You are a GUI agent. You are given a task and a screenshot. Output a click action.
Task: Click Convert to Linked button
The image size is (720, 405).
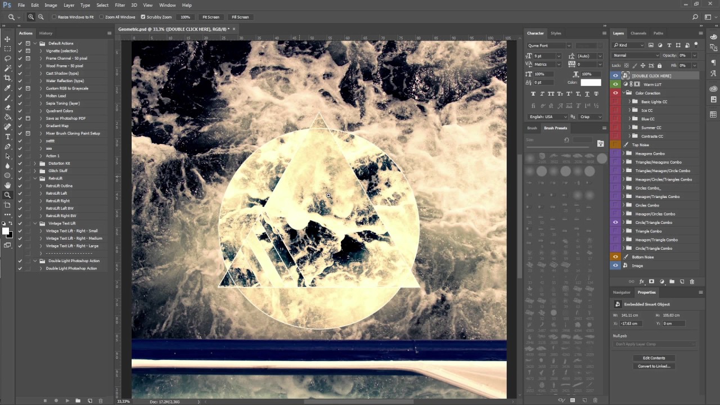[654, 366]
